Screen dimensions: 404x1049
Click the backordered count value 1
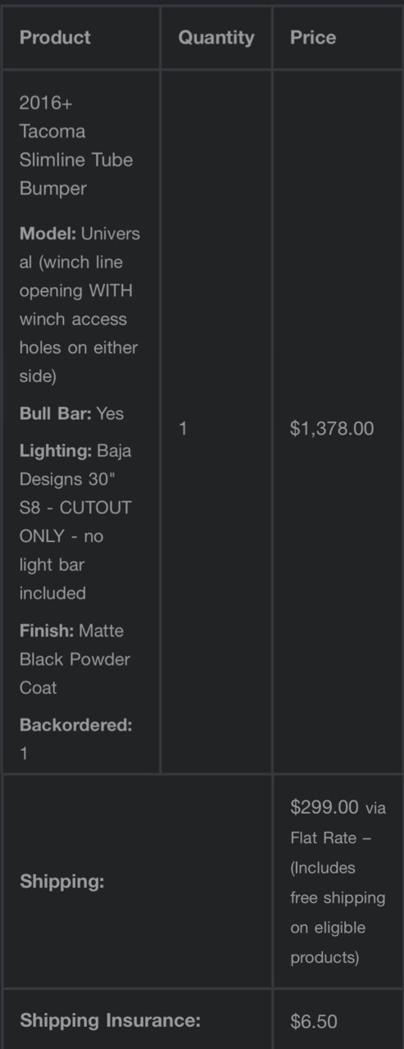click(x=24, y=754)
